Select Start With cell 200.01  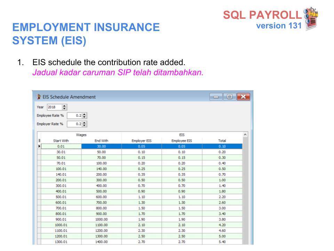pos(61,180)
